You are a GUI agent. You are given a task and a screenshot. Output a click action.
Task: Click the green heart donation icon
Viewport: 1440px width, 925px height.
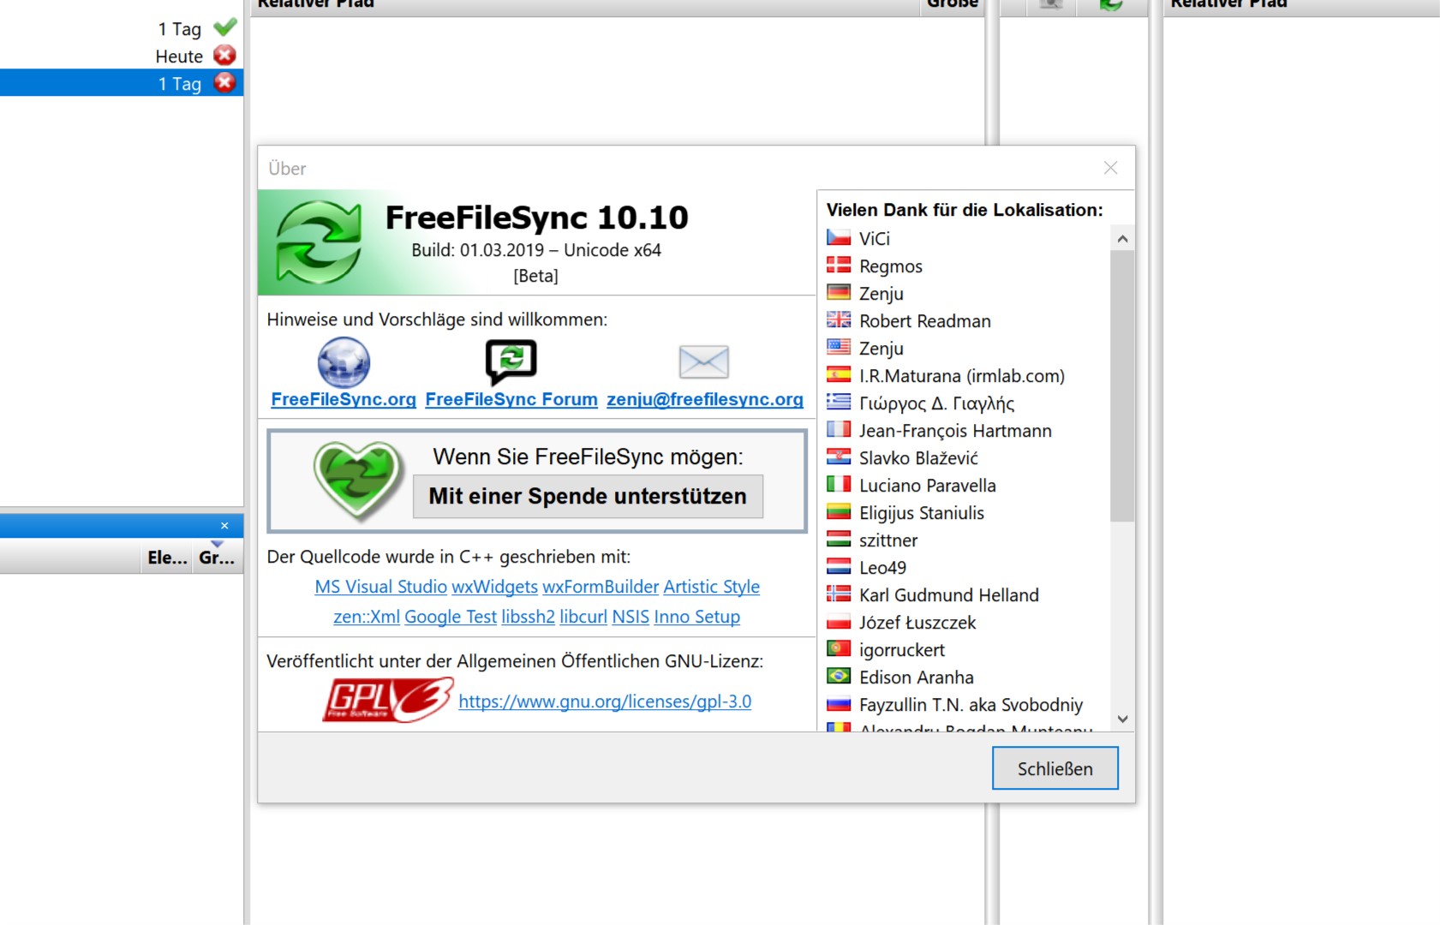tap(358, 480)
